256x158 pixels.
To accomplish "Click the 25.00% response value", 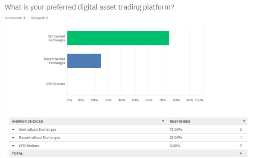I will (x=176, y=138).
